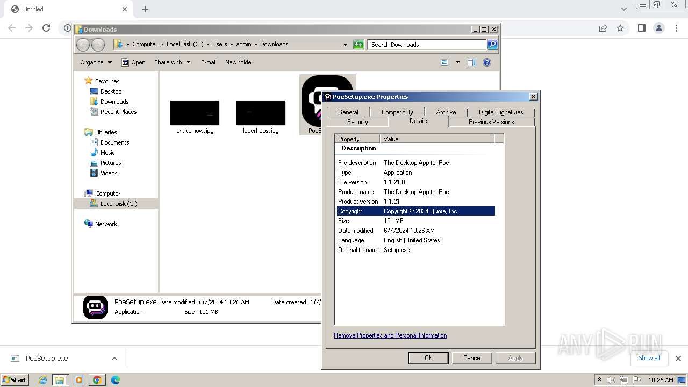688x387 pixels.
Task: Open a new Chrome tab
Action: coord(145,9)
